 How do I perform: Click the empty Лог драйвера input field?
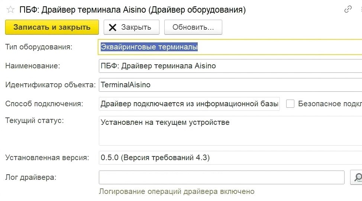pyautogui.click(x=222, y=177)
